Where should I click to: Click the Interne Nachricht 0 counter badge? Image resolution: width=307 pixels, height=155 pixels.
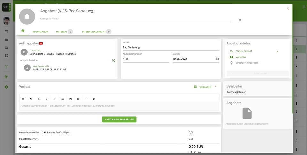(109, 32)
